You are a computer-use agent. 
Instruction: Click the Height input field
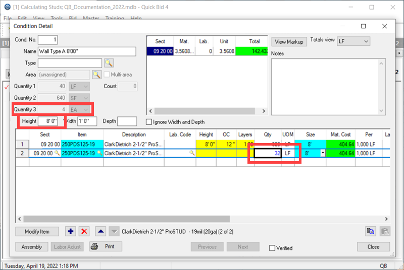tap(48, 121)
